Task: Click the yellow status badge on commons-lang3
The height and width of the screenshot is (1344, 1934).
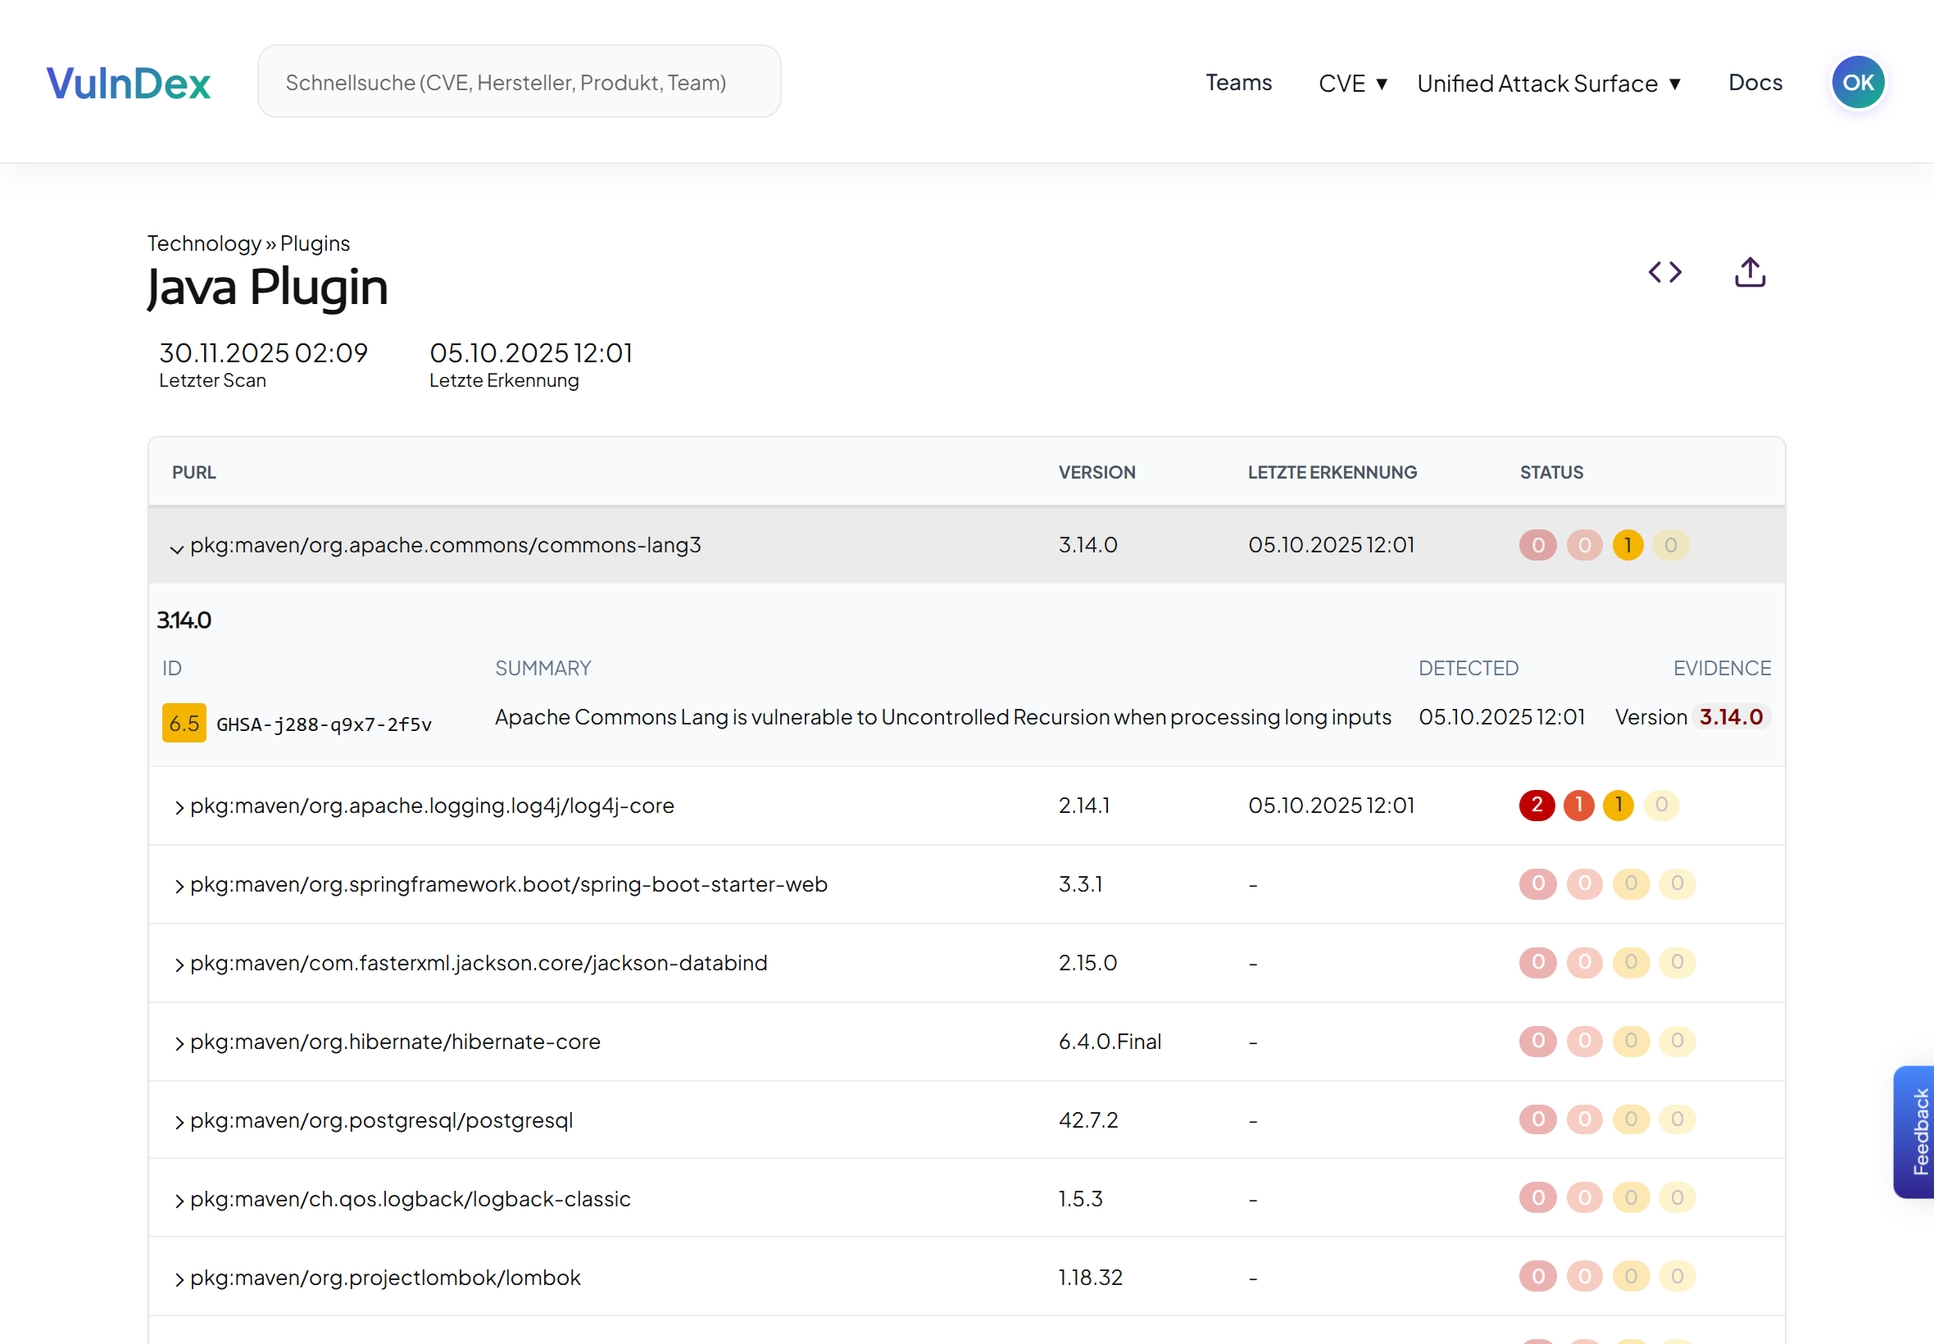Action: (1628, 545)
